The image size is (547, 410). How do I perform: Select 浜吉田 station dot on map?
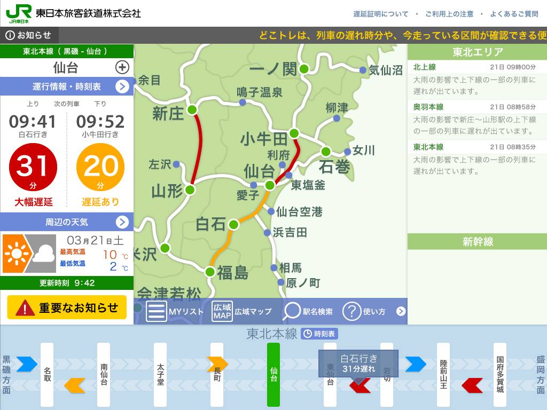[267, 233]
